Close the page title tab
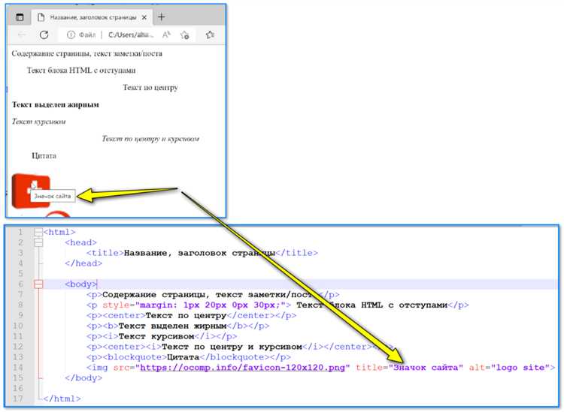The width and height of the screenshot is (564, 412). pyautogui.click(x=144, y=17)
